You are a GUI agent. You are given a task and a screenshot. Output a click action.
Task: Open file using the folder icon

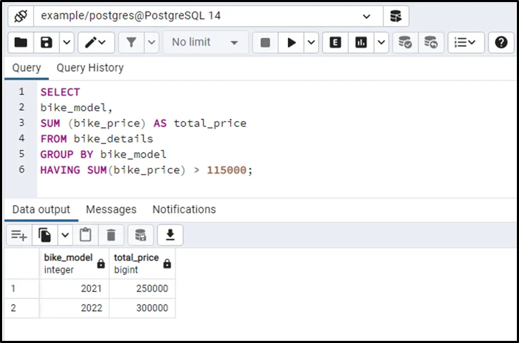coord(21,43)
